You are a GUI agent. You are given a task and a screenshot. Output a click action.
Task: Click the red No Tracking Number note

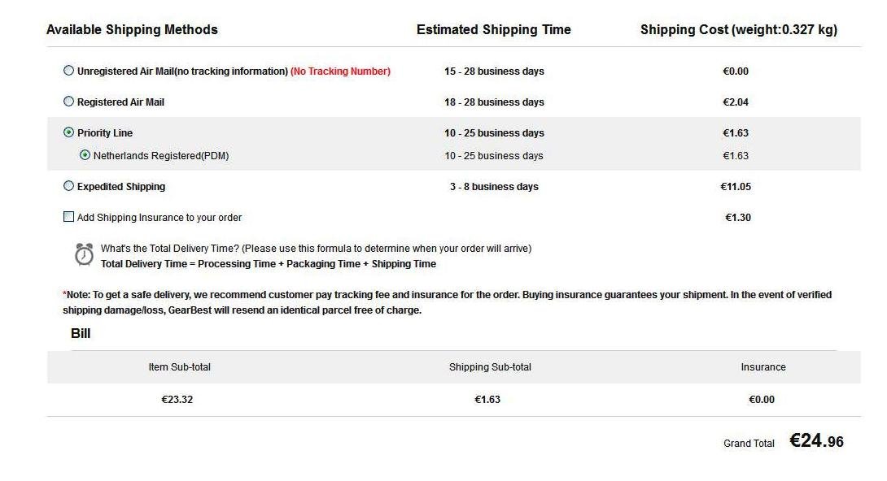(340, 71)
